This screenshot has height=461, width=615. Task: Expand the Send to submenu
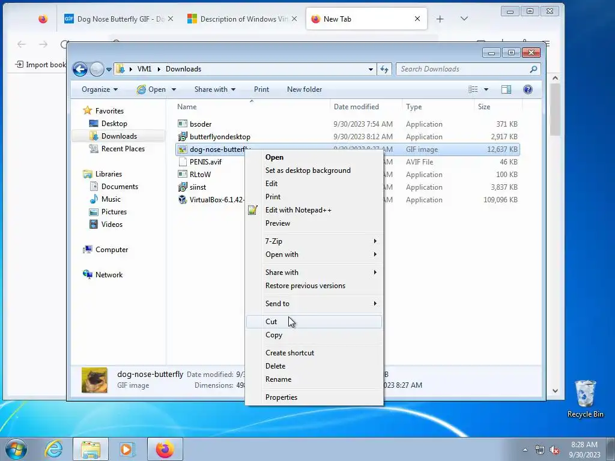coord(314,303)
